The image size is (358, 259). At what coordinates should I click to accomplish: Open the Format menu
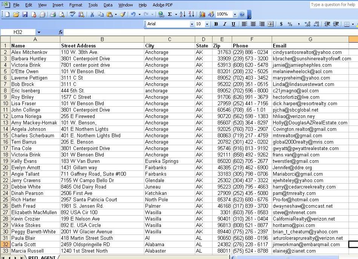click(x=76, y=5)
